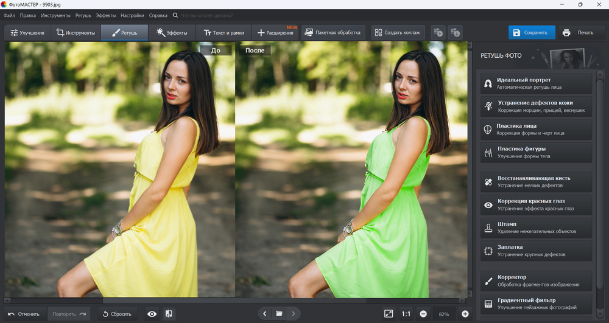
Task: Select the Штамп clone stamp tool
Action: tap(536, 227)
